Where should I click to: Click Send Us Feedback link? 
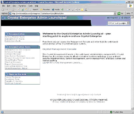[x=96, y=102]
